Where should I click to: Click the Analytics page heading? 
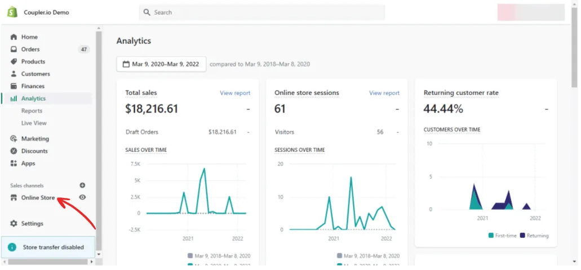pyautogui.click(x=134, y=40)
